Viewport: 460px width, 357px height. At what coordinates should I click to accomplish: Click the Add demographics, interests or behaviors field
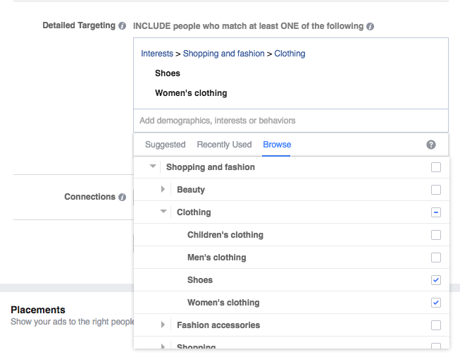click(291, 121)
